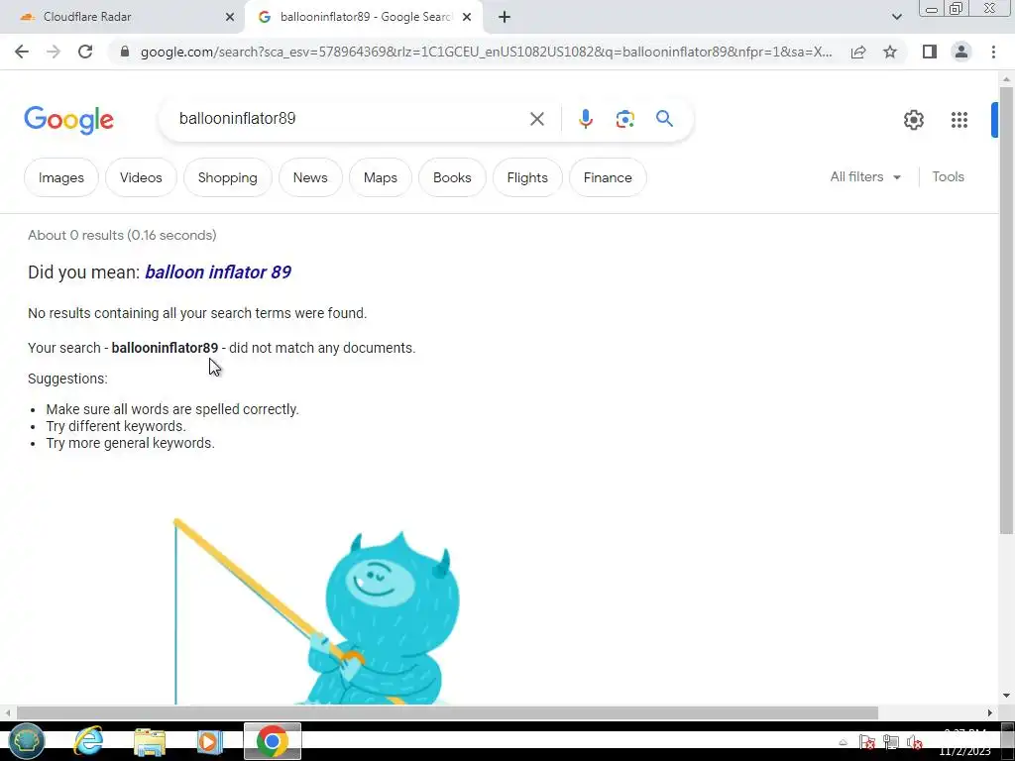Screen dimensions: 1015x761
Task: Go to Google home via logo
Action: (x=68, y=120)
